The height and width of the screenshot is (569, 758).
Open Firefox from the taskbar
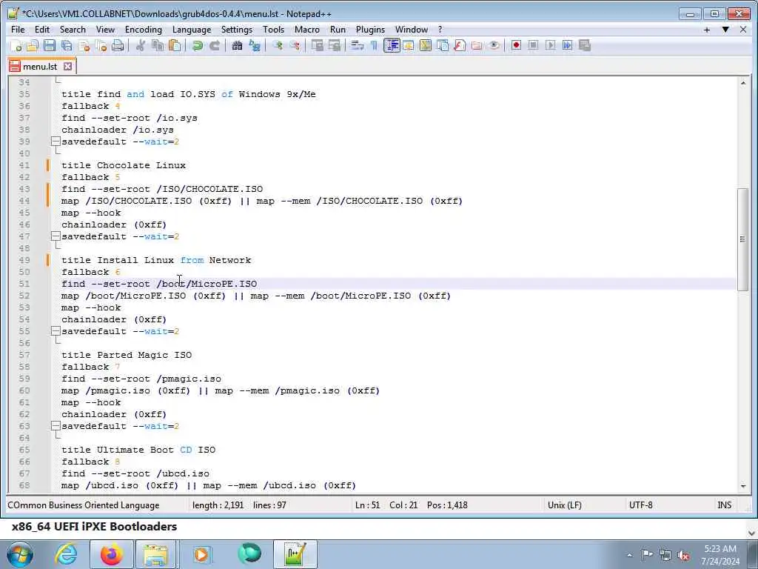click(x=112, y=554)
